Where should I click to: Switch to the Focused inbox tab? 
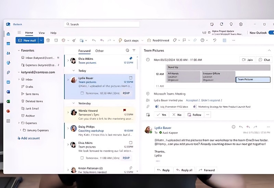84,51
